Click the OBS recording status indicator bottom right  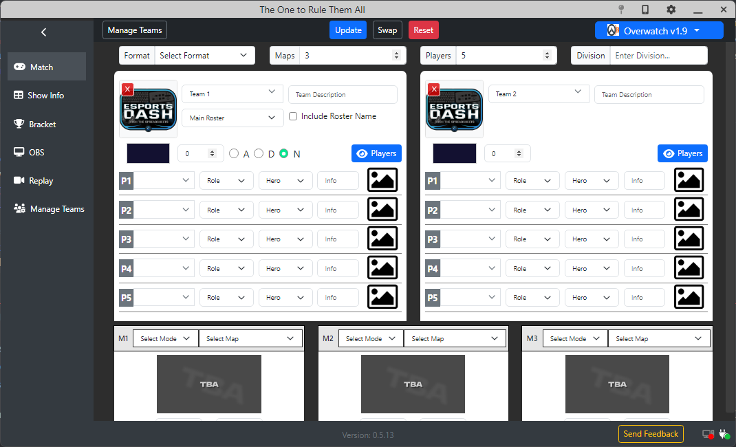(x=708, y=434)
